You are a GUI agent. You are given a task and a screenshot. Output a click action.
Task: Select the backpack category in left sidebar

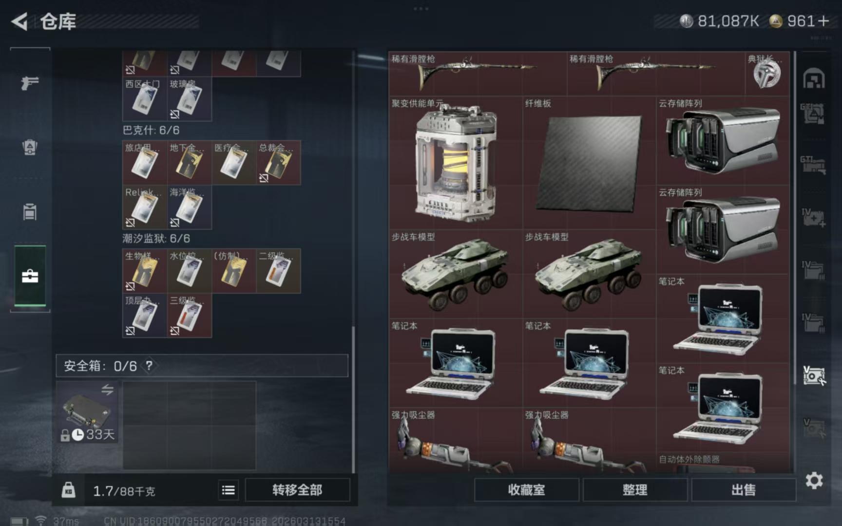point(30,147)
